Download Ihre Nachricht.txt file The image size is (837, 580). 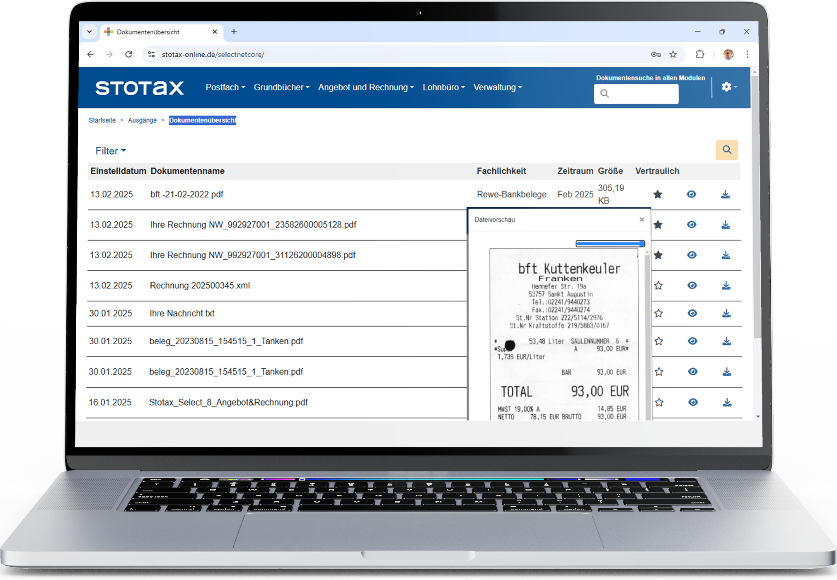[x=726, y=314]
